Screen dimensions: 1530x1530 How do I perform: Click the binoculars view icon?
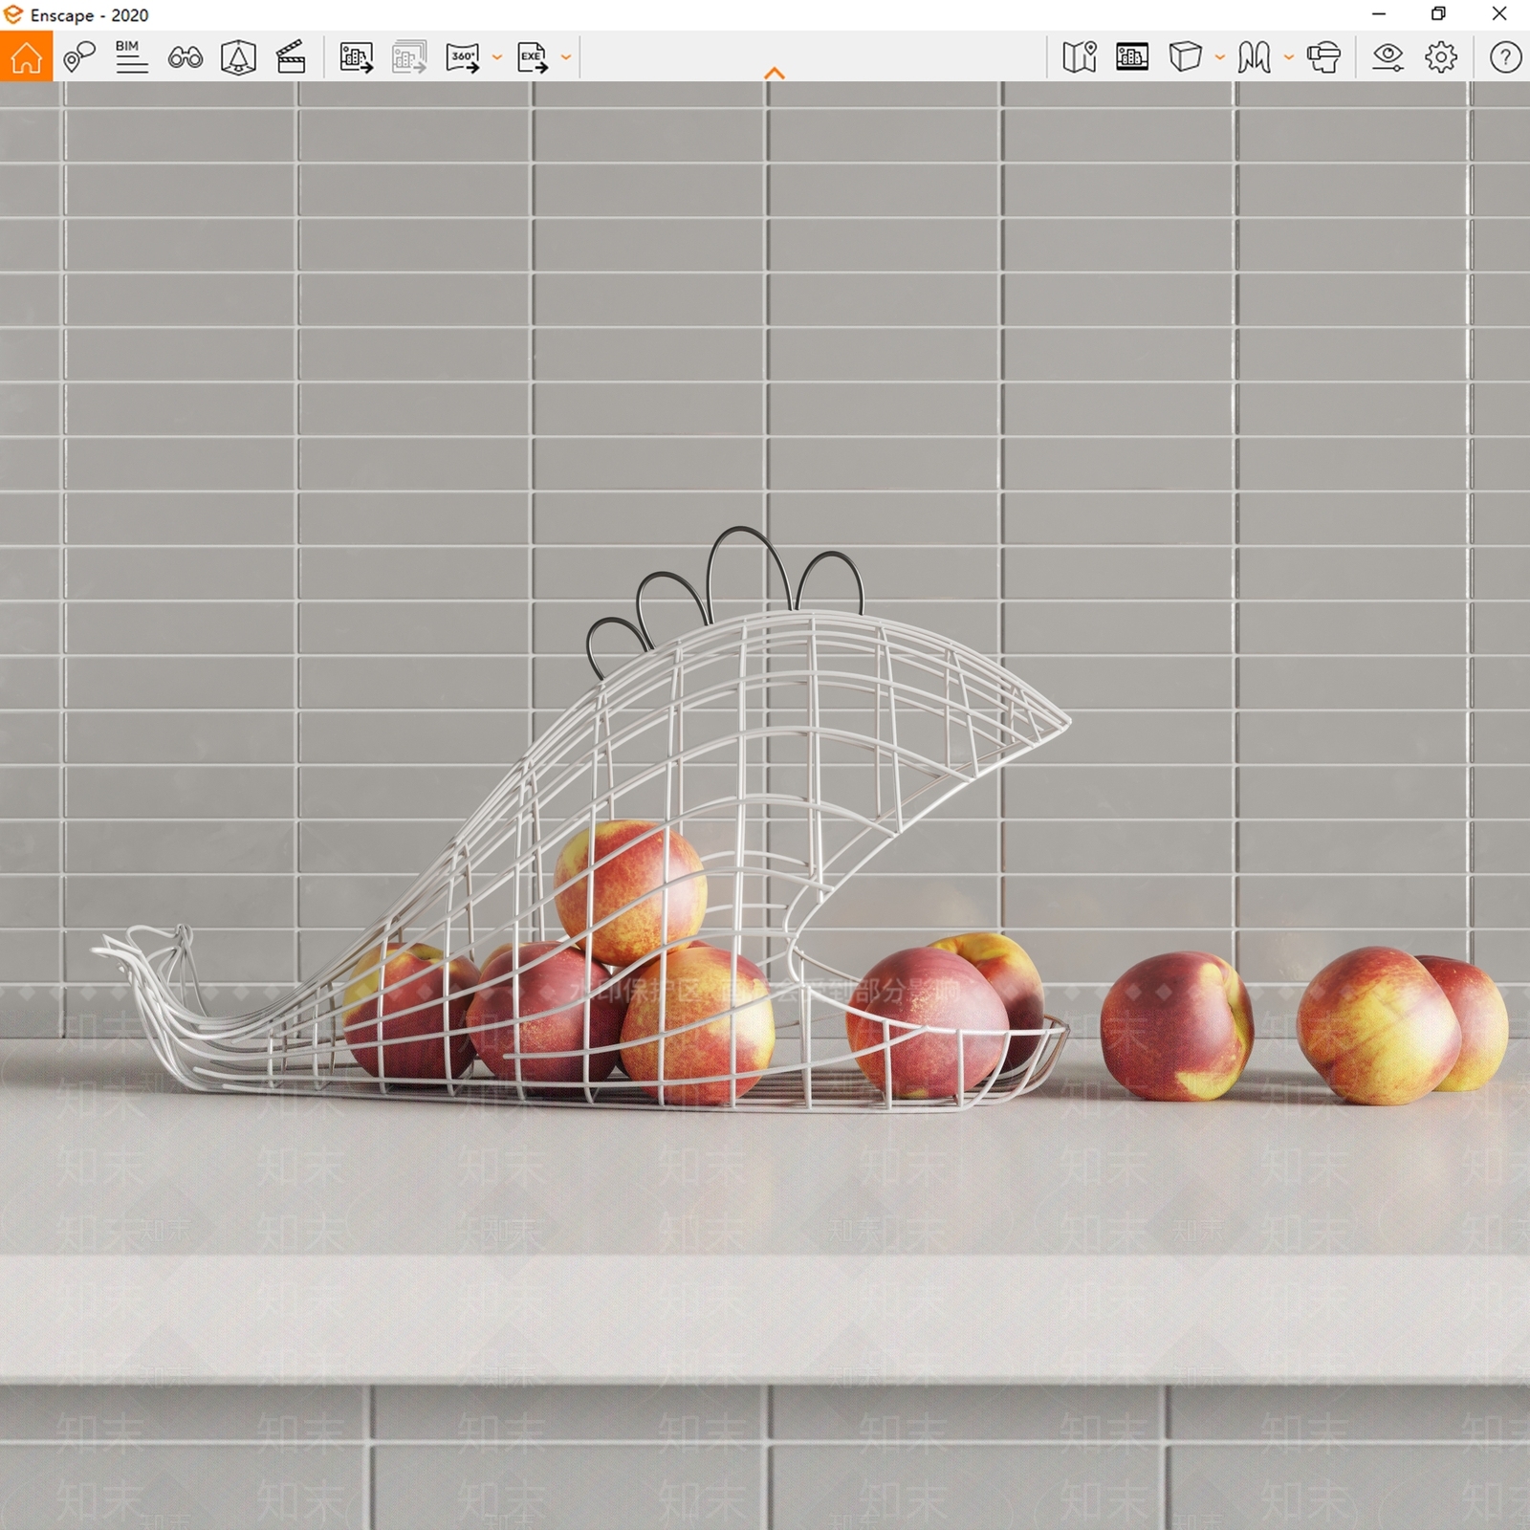(x=185, y=57)
